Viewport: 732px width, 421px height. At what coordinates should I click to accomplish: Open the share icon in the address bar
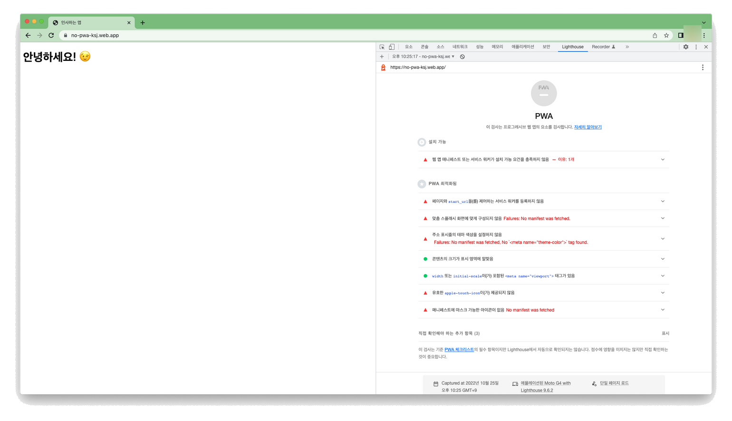pyautogui.click(x=655, y=35)
